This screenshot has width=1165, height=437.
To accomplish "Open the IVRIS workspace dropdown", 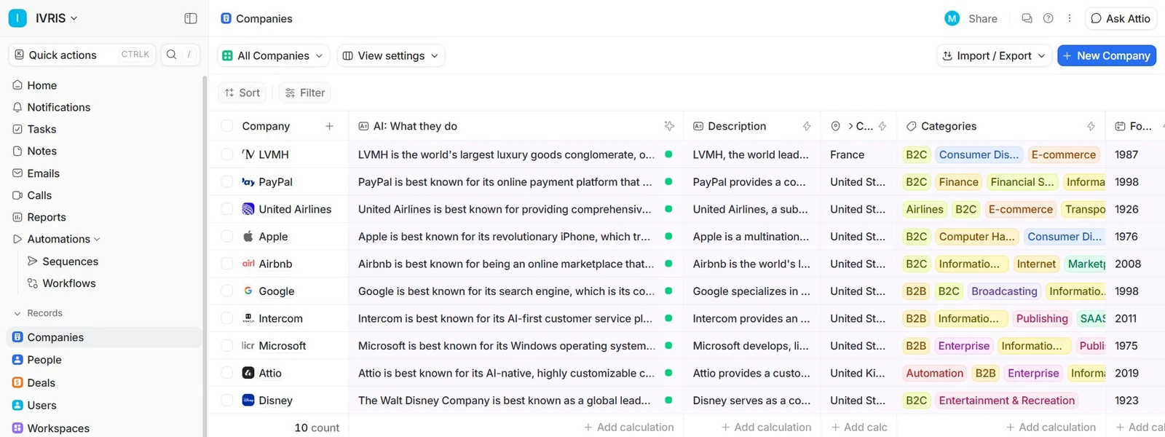I will [x=57, y=18].
